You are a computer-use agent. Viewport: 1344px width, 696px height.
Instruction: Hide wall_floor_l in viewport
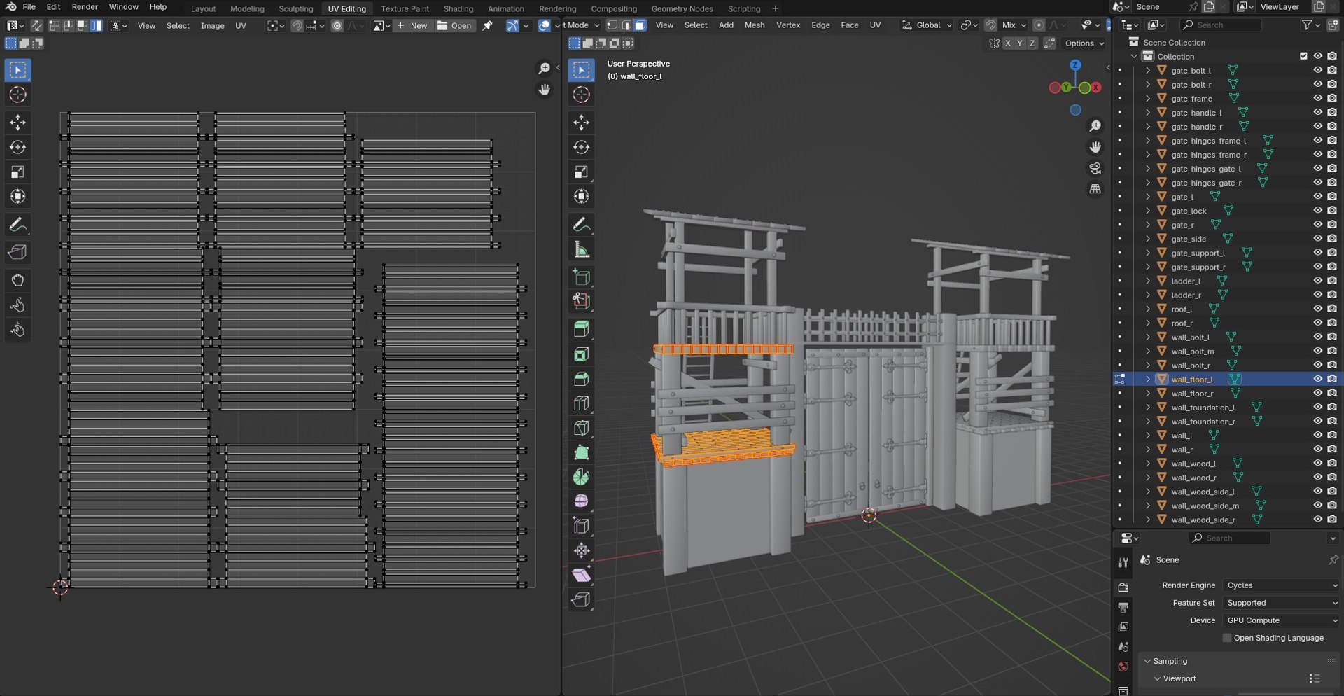[x=1317, y=379]
